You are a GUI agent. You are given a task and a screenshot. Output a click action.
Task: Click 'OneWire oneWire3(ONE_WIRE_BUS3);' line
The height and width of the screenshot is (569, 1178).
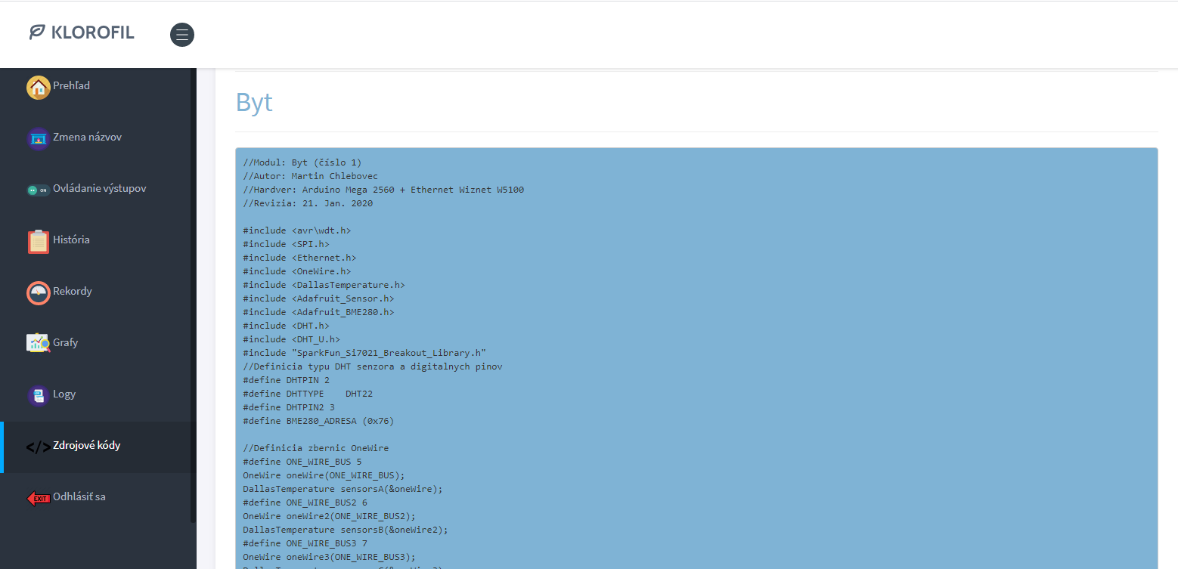[x=329, y=557]
